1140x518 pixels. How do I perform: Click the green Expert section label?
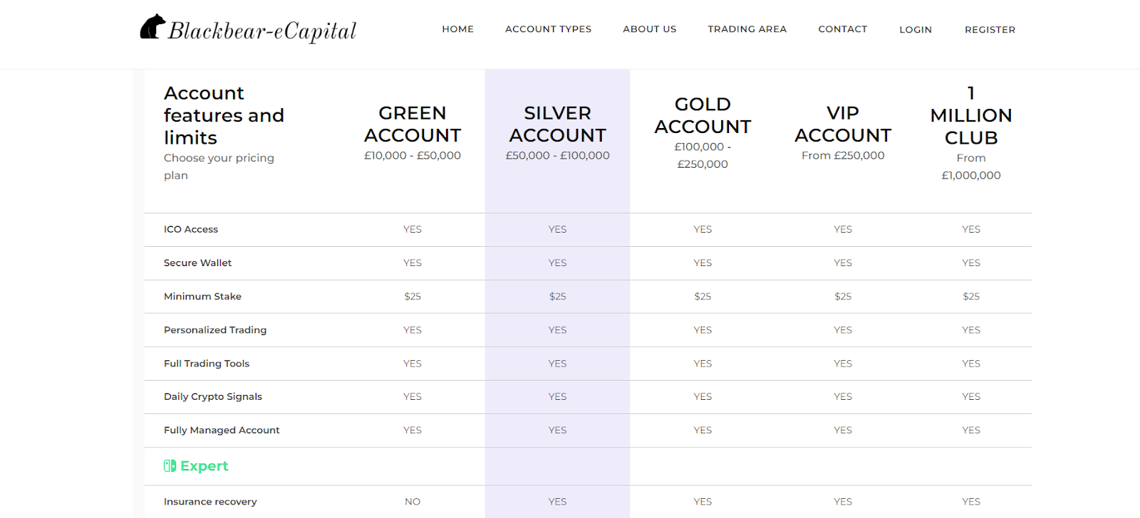[x=204, y=466]
